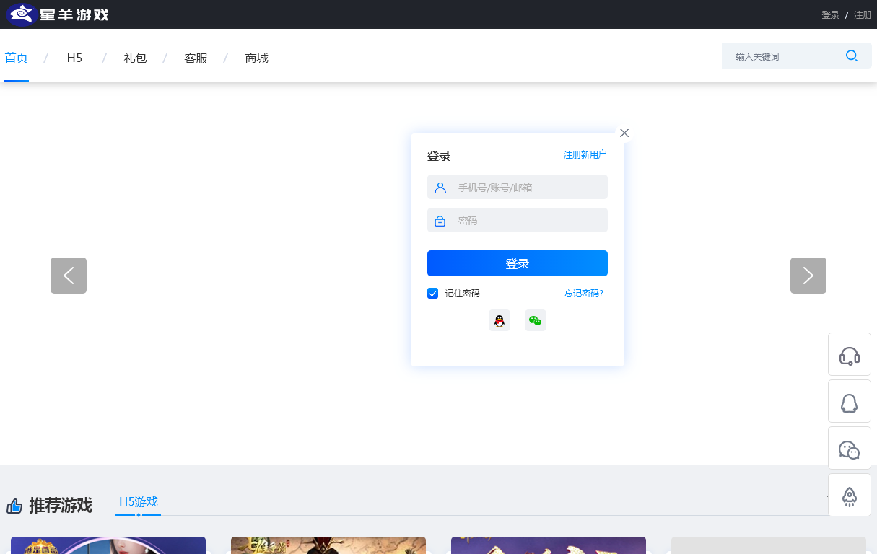This screenshot has width=877, height=554.
Task: Click the 登录 title in dialog
Action: tap(439, 156)
